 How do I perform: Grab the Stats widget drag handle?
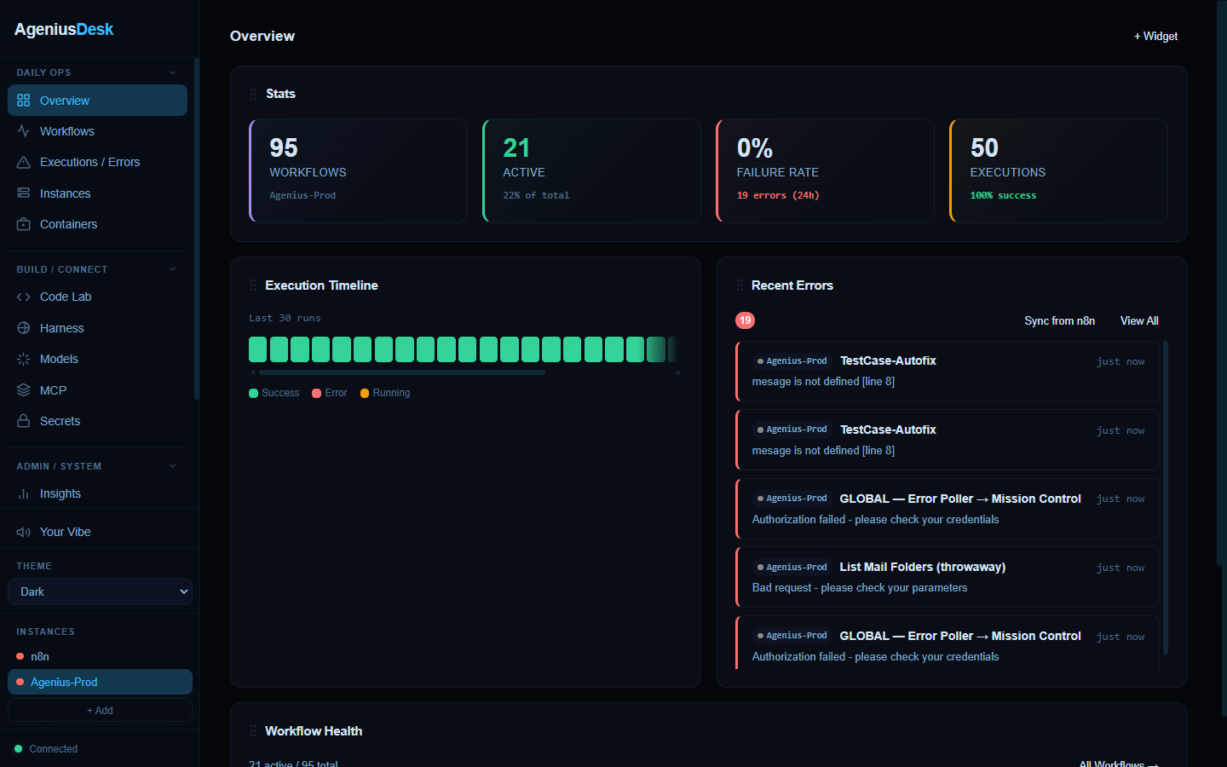pos(253,94)
